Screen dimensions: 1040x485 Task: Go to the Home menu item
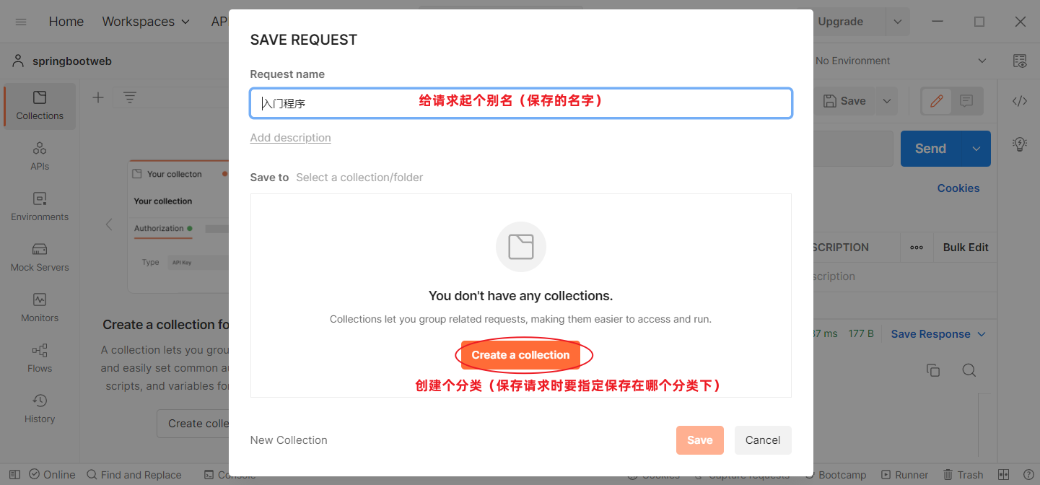(x=66, y=22)
